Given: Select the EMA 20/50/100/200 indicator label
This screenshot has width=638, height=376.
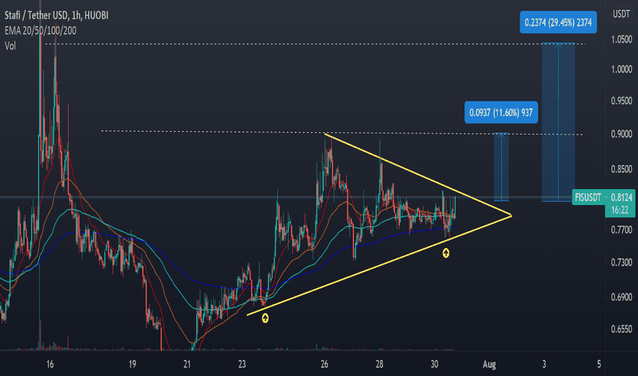Looking at the screenshot, I should pyautogui.click(x=40, y=31).
